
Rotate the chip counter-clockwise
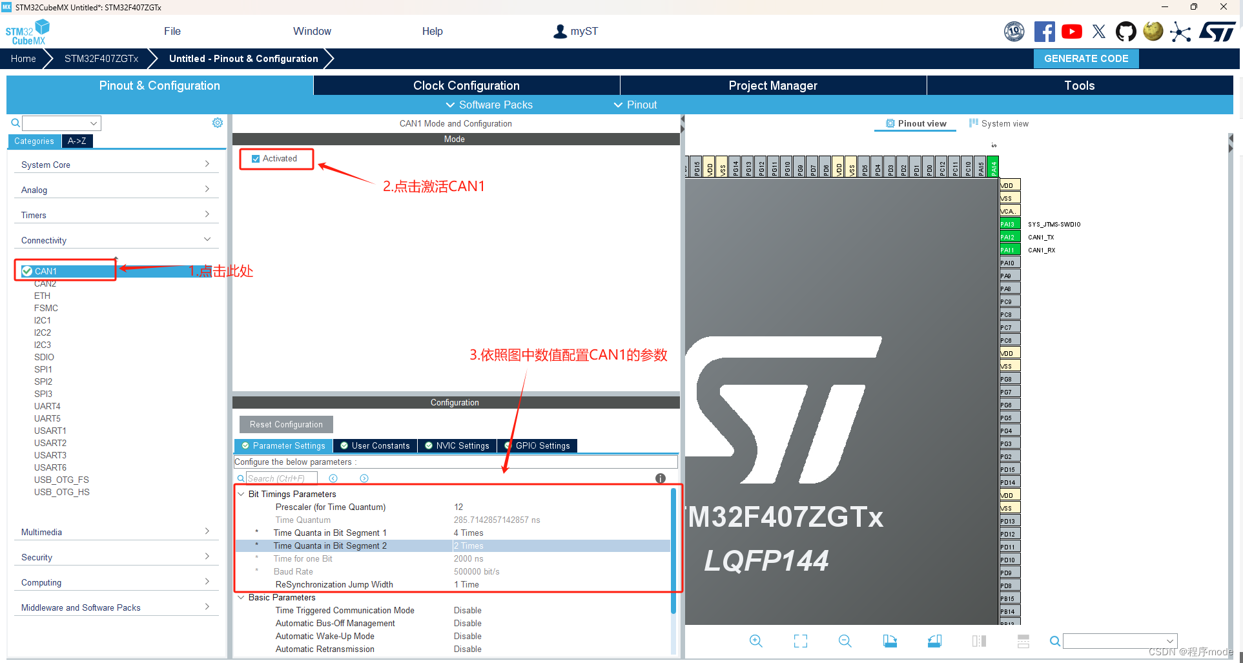[x=934, y=641]
